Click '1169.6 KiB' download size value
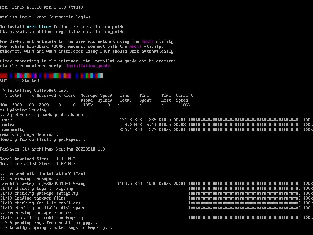The image size is (313, 235). pos(130,183)
